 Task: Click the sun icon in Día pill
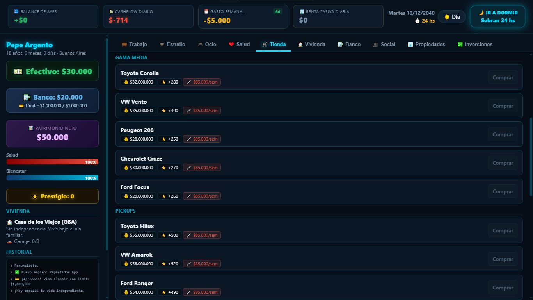(447, 17)
